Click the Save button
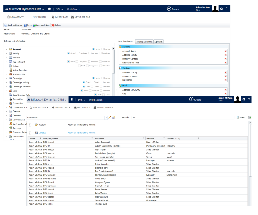Screen dimensions: 258x215 pyautogui.click(x=28, y=25)
